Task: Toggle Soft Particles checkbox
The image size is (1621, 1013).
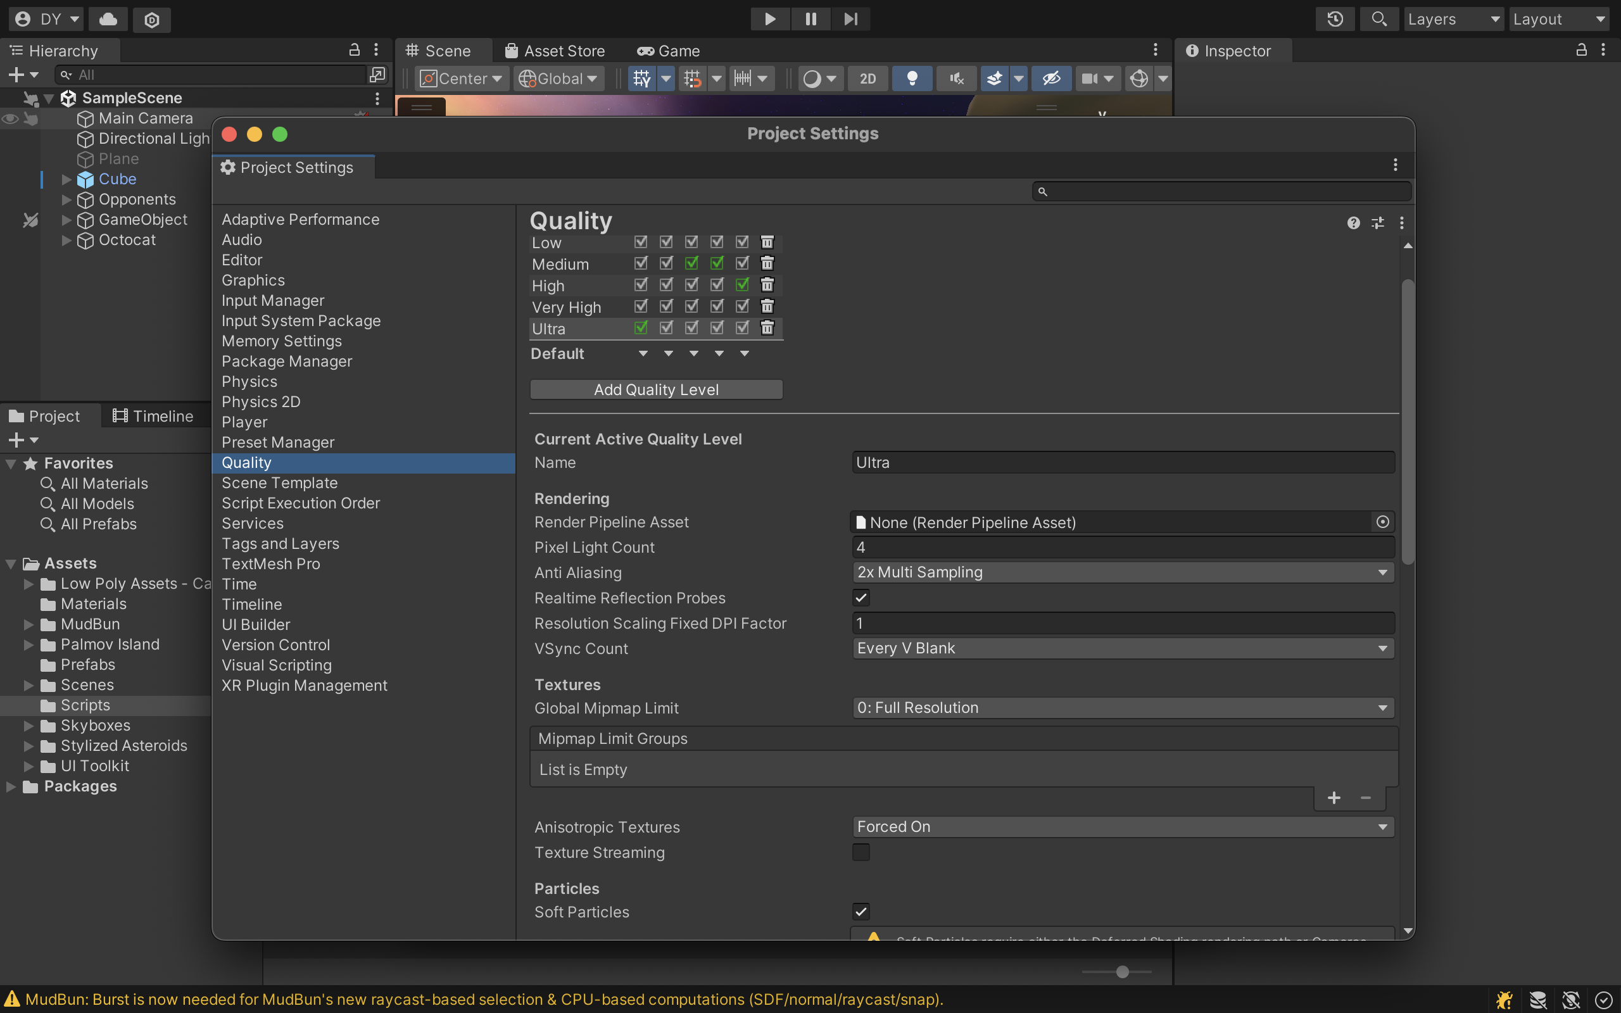Action: coord(861,911)
